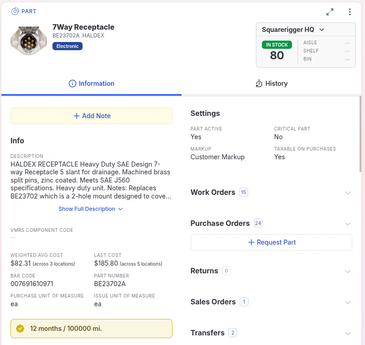Switch to the Information tab
Viewport: 365px width, 345px height.
point(92,84)
